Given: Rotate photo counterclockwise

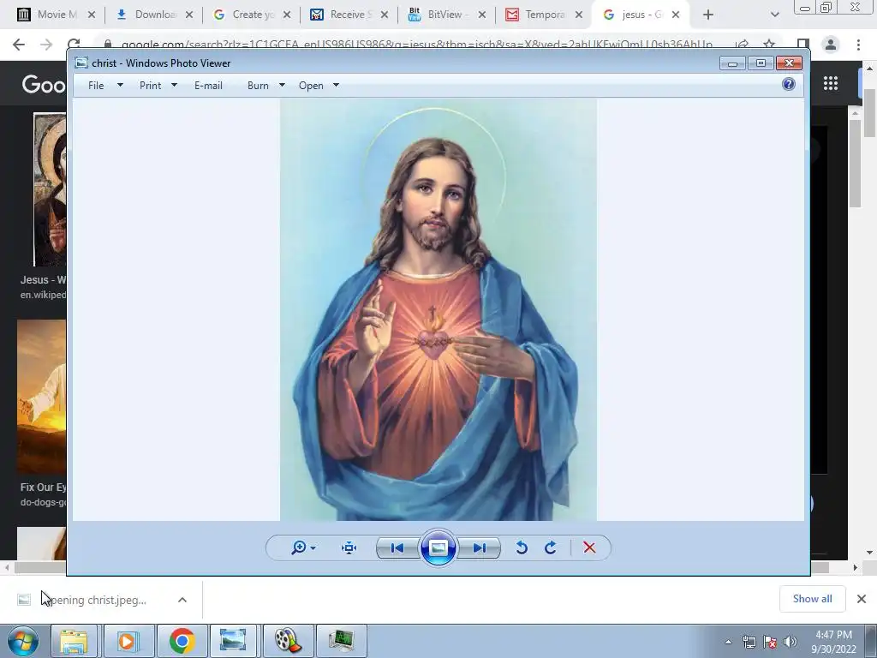Looking at the screenshot, I should [x=522, y=547].
